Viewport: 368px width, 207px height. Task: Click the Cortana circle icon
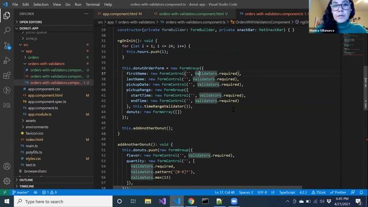pyautogui.click(x=120, y=201)
